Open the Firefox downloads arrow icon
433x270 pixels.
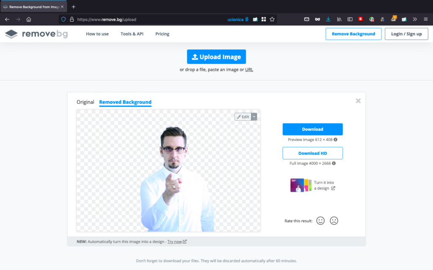(x=328, y=19)
